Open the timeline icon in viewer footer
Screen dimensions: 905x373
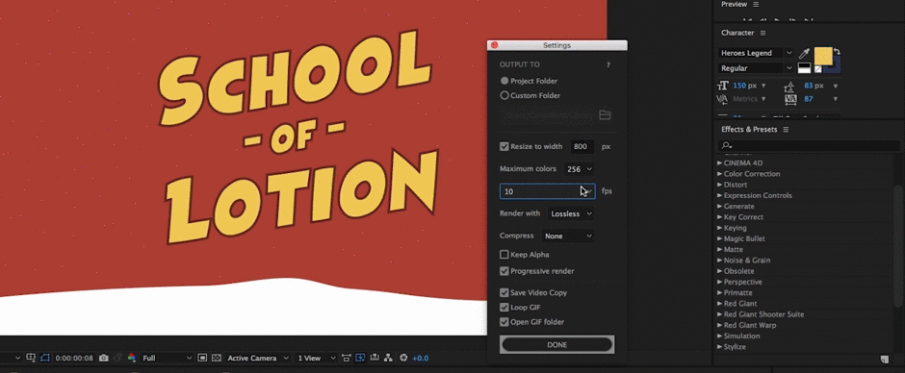[x=375, y=358]
